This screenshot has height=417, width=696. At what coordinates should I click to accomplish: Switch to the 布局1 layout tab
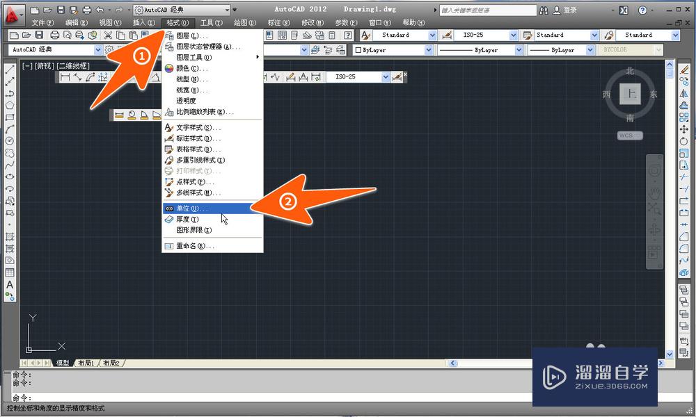86,363
